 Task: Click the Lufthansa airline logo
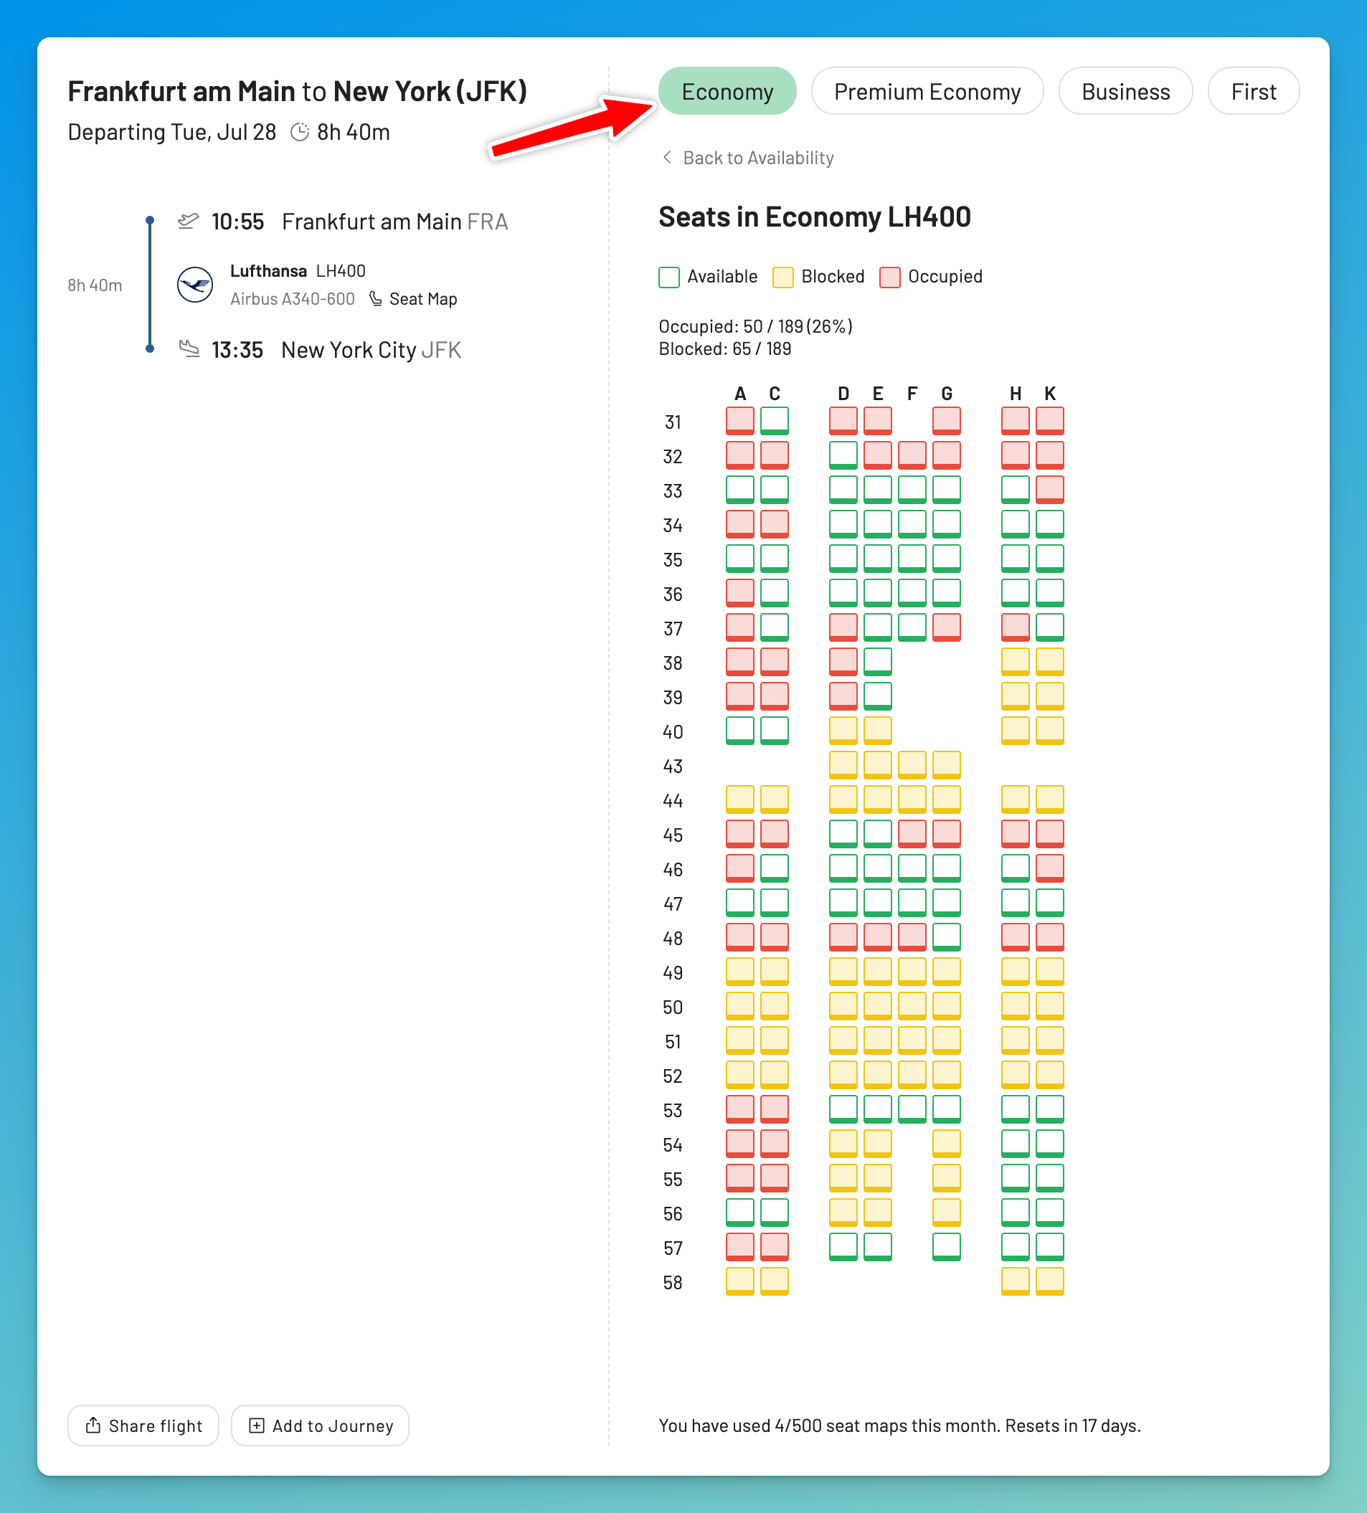point(195,285)
